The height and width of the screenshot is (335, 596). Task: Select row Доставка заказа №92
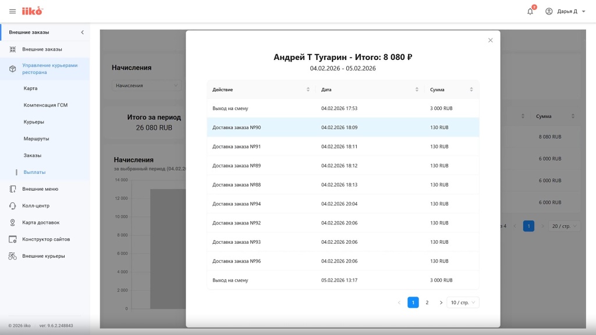coord(343,223)
